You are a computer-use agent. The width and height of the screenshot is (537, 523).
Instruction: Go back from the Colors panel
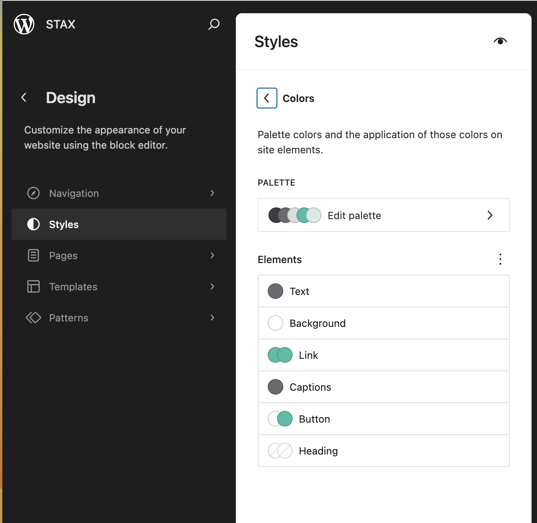click(267, 98)
